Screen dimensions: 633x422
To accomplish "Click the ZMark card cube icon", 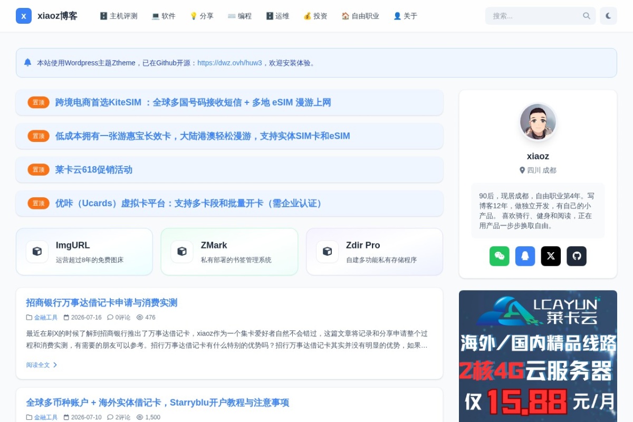I will pyautogui.click(x=182, y=252).
